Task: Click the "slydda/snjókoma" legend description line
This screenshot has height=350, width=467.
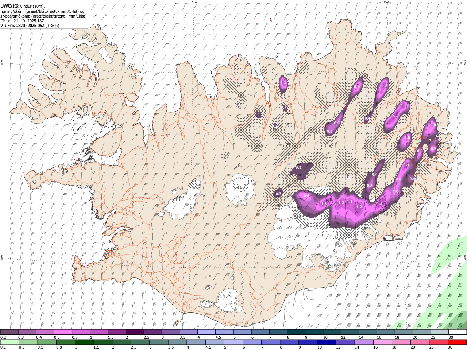Action: [x=43, y=16]
